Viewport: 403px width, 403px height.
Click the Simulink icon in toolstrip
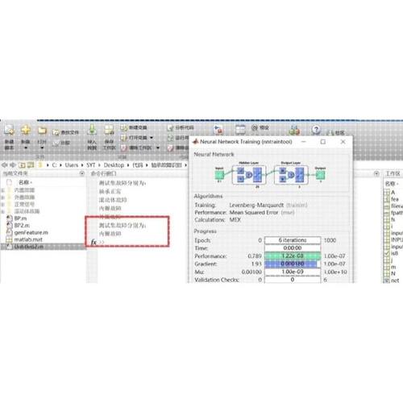click(218, 131)
